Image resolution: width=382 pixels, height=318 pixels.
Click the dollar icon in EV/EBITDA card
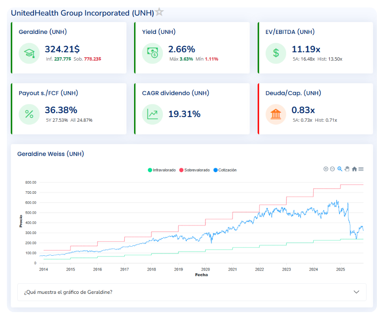point(276,53)
